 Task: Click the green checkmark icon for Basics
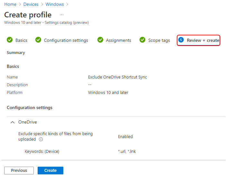click(10, 40)
